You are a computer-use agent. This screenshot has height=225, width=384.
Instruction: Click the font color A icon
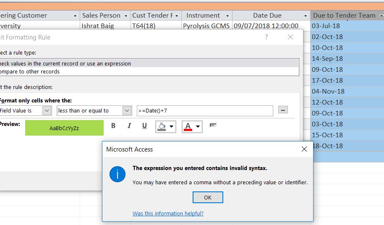pos(188,126)
